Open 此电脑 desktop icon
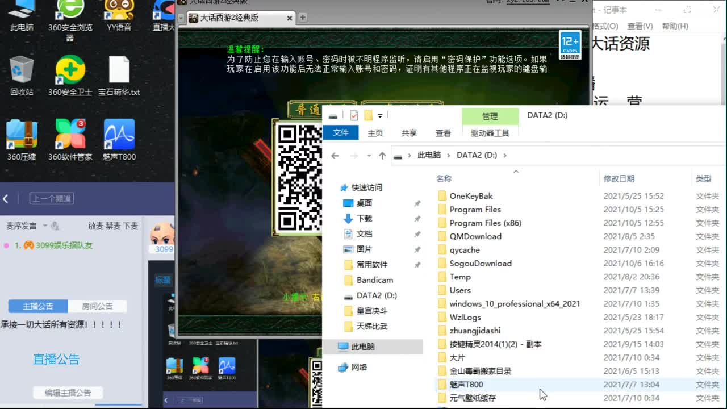Screen dimensions: 727x409 (x=22, y=16)
